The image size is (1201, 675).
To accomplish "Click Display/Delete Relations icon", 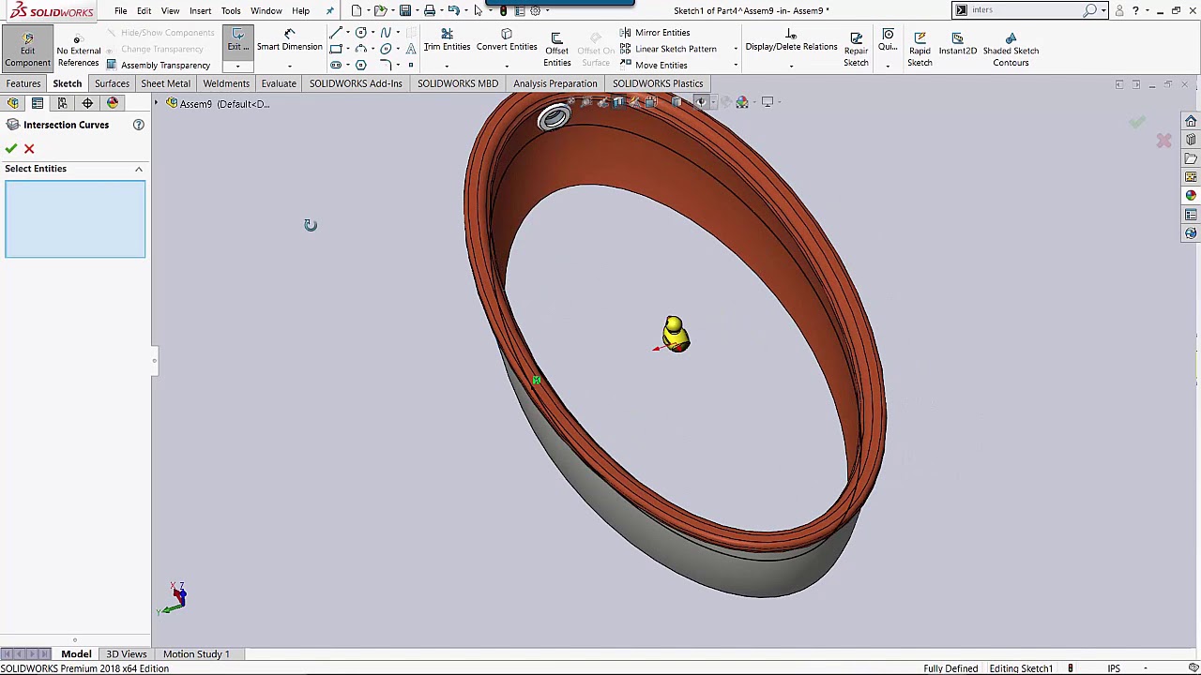I will (x=791, y=35).
